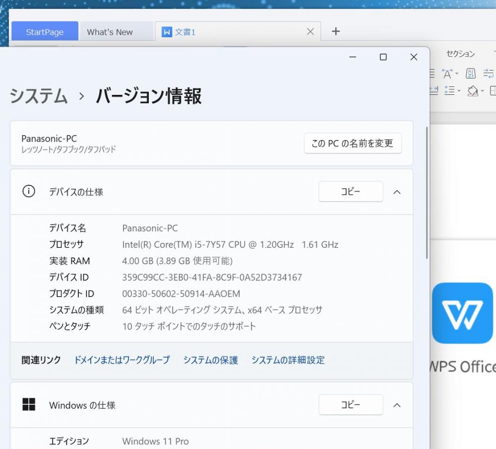
Task: Open the ドメインまたはワークグループ link
Action: coord(122,360)
